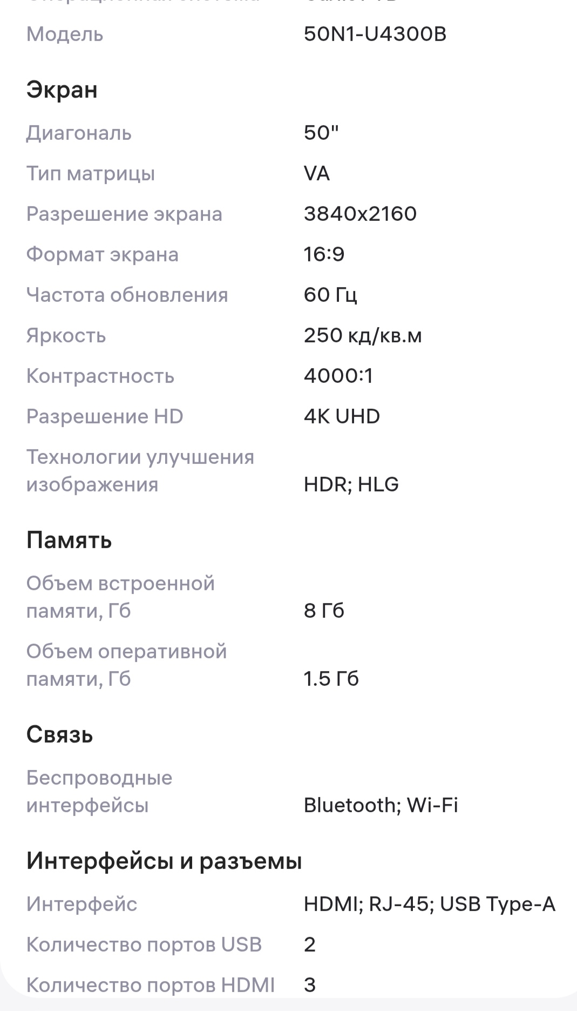The image size is (577, 1011).
Task: Click the Количество портов USB label
Action: [x=144, y=945]
